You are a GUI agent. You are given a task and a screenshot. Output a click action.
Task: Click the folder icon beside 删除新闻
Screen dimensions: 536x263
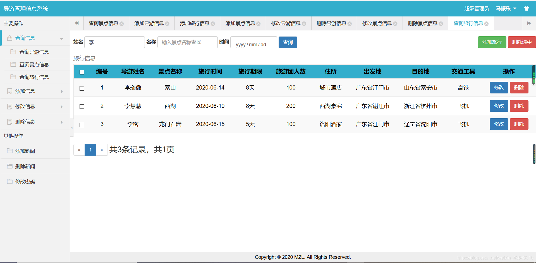[10, 166]
